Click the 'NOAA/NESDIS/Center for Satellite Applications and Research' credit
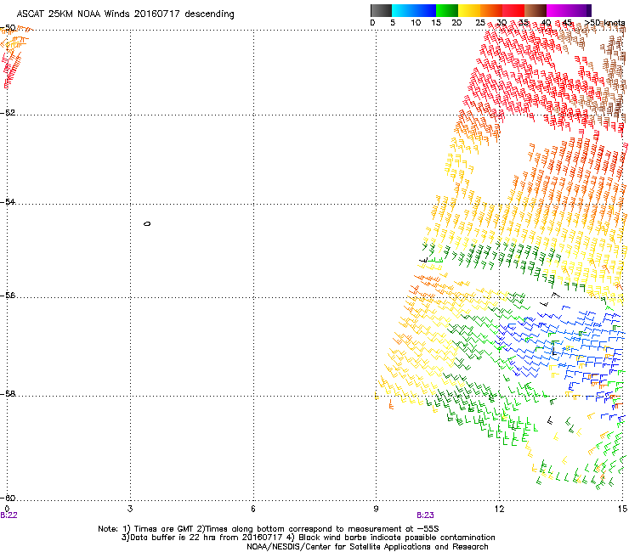The height and width of the screenshot is (552, 629). click(367, 547)
